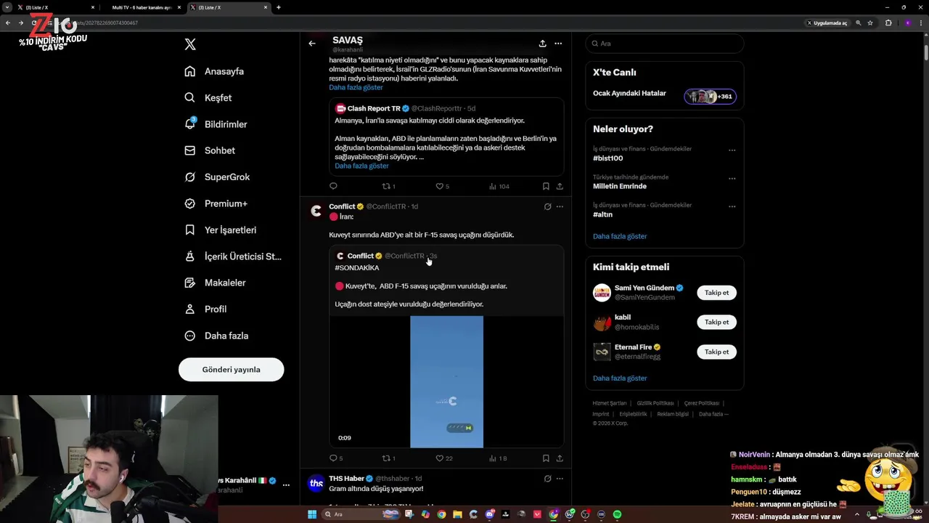Open the Milletin Emrinde trend
The height and width of the screenshot is (523, 929).
click(619, 186)
